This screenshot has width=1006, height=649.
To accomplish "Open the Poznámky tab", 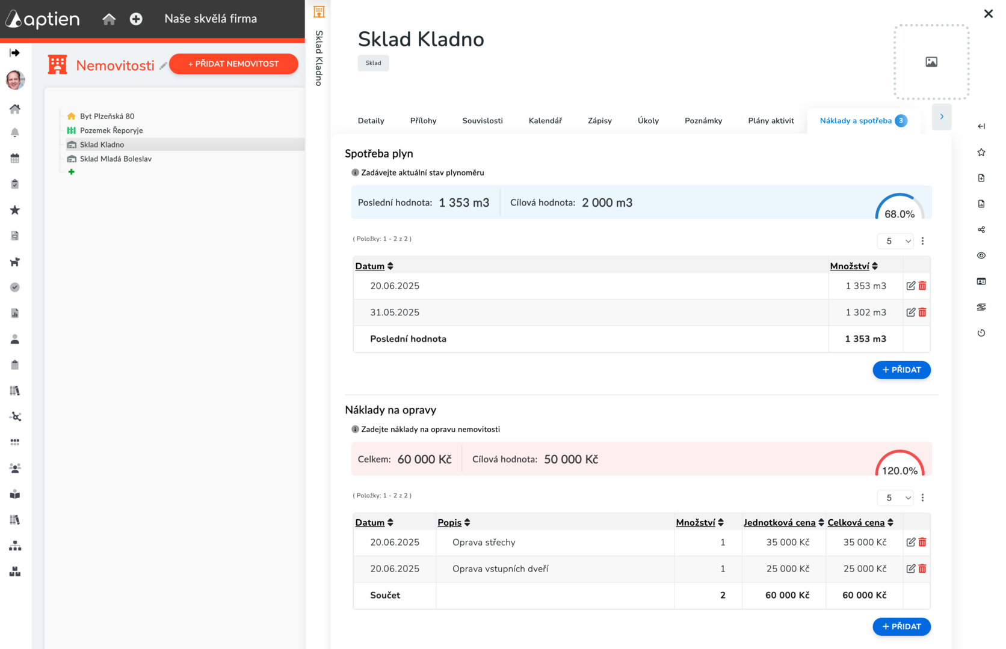I will [703, 121].
